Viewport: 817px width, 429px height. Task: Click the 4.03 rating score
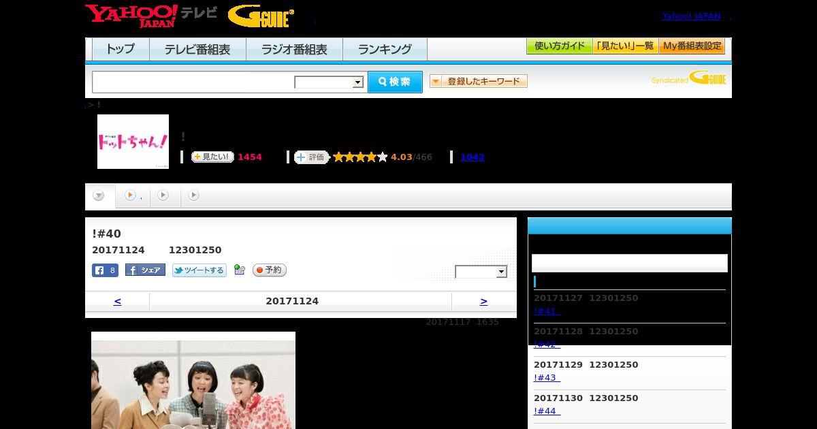pyautogui.click(x=402, y=157)
